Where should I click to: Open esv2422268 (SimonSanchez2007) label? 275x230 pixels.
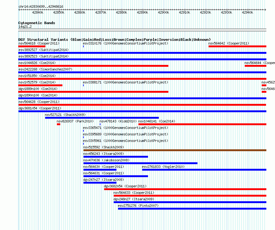tap(45, 69)
